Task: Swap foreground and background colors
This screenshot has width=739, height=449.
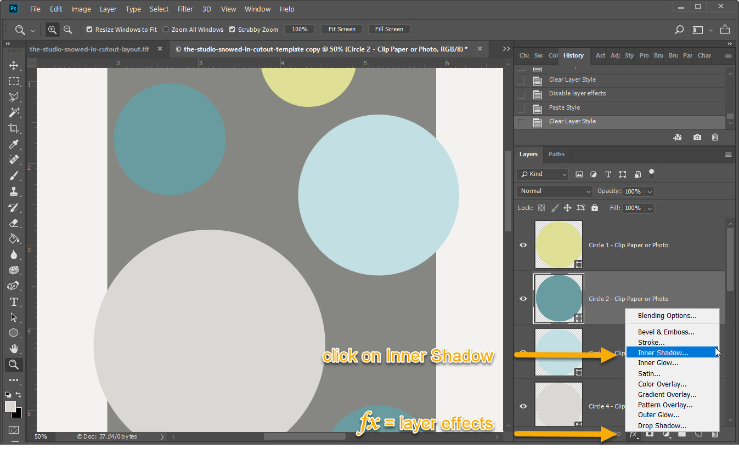Action: (18, 395)
